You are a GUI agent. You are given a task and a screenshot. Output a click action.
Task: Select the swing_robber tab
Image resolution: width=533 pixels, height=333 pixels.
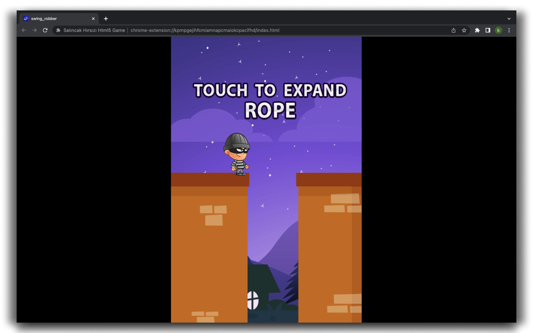pyautogui.click(x=54, y=18)
